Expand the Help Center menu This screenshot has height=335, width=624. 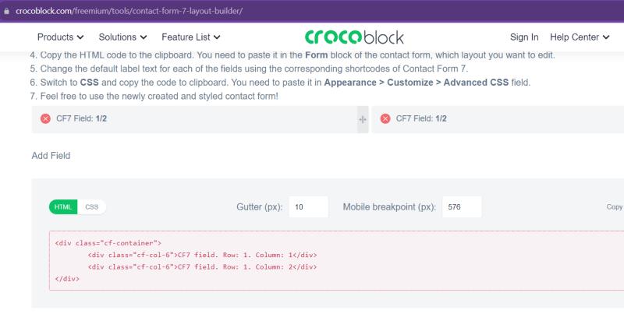pyautogui.click(x=580, y=37)
